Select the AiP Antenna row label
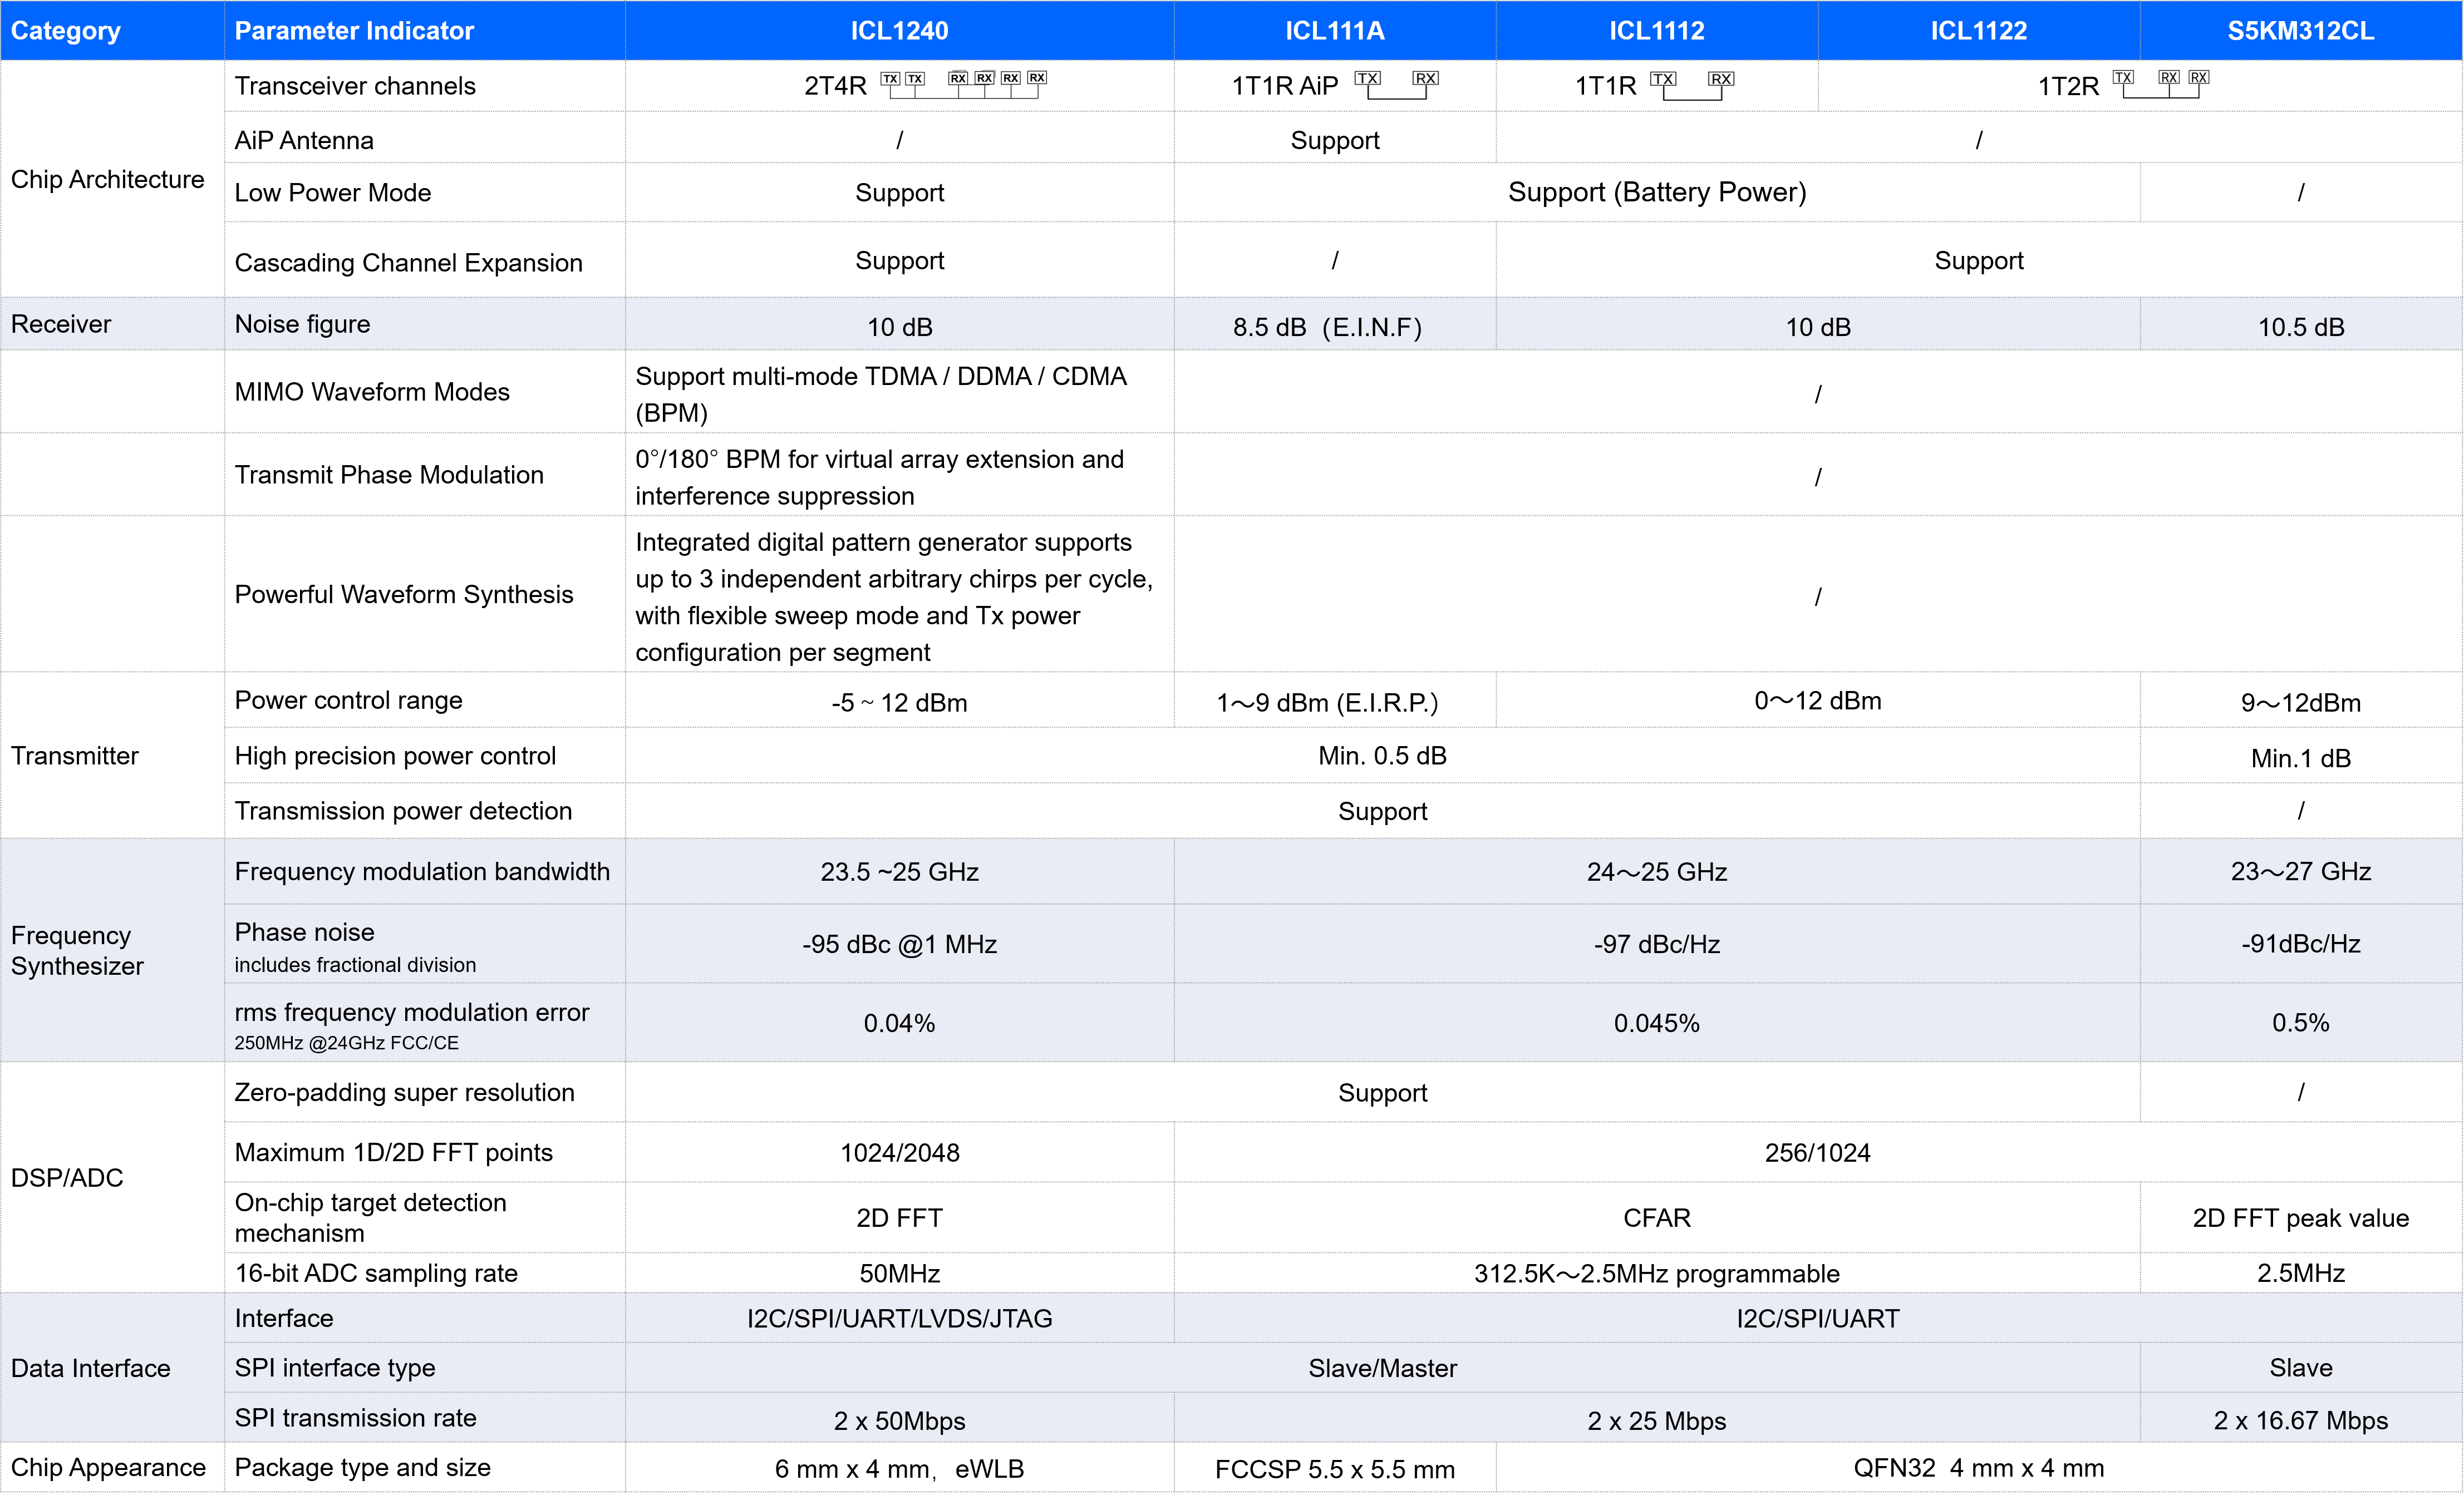 tap(304, 140)
